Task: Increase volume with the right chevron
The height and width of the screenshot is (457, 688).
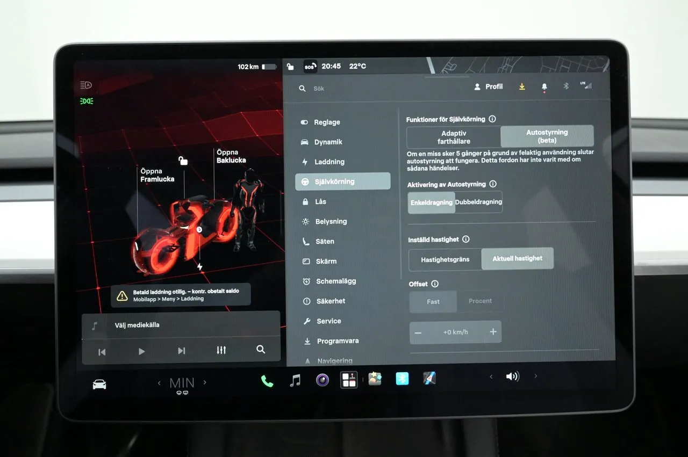Action: click(x=535, y=376)
